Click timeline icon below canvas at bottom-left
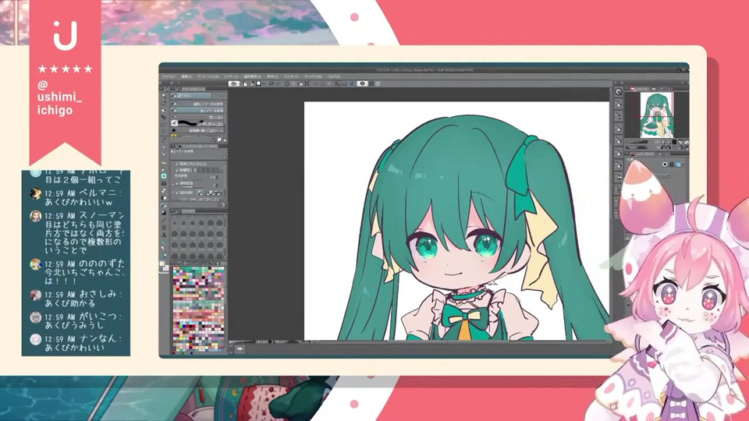 [x=240, y=349]
